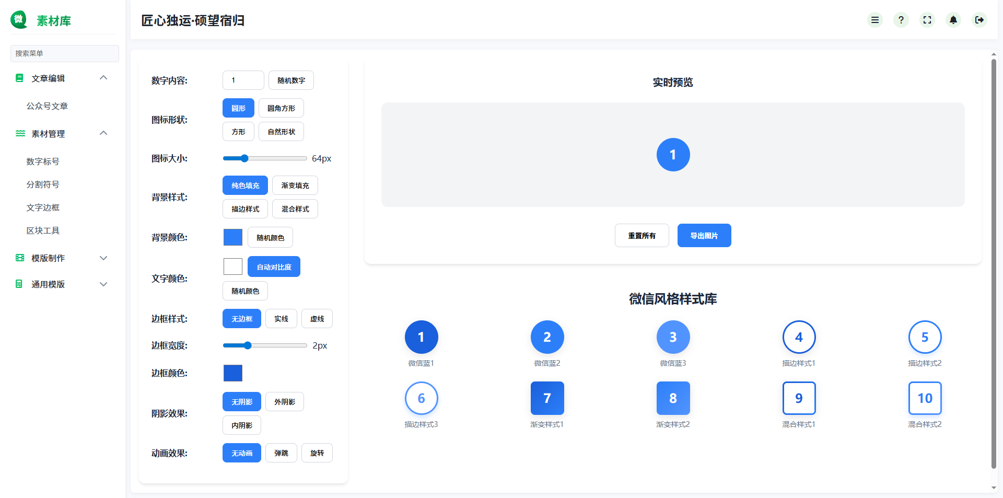Click the help question mark icon
The height and width of the screenshot is (498, 1003).
[x=901, y=20]
